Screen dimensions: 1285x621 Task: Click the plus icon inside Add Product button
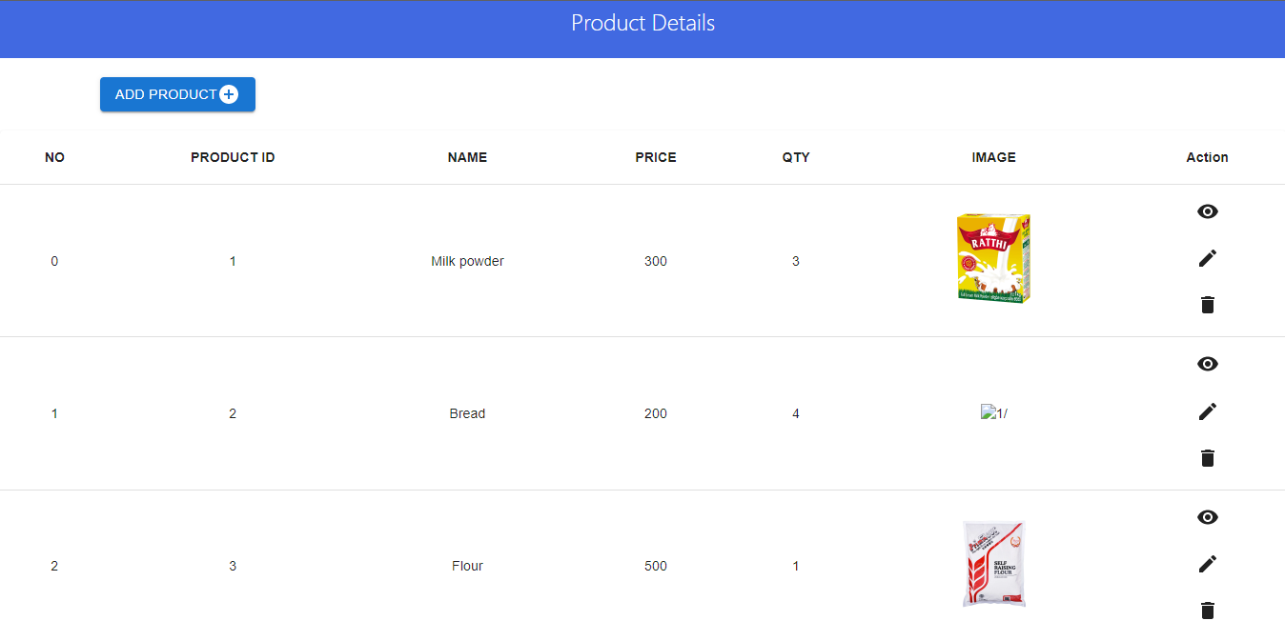[x=230, y=93]
